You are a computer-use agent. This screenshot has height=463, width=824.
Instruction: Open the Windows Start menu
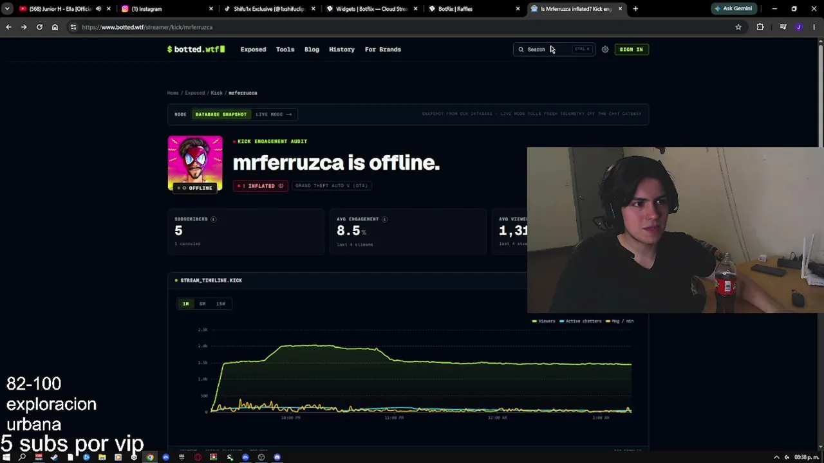(6, 457)
